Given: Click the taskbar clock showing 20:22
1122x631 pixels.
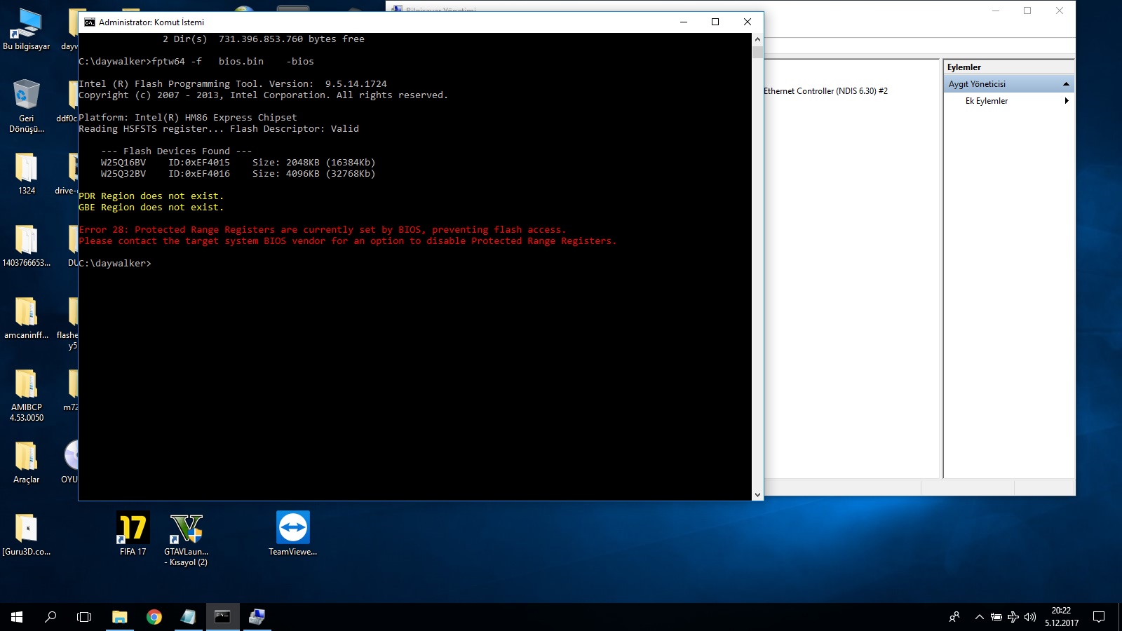Looking at the screenshot, I should coord(1062,617).
